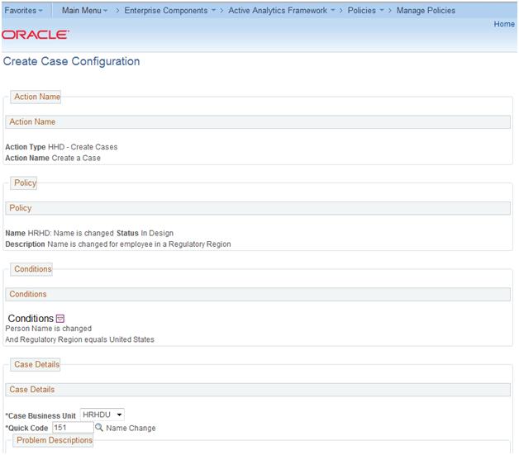Viewport: 519px width, 455px height.
Task: Click the Action Name group tab label
Action: click(x=37, y=97)
